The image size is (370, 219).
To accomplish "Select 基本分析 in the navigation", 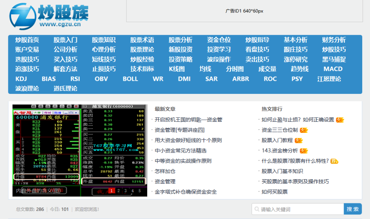I will point(296,40).
